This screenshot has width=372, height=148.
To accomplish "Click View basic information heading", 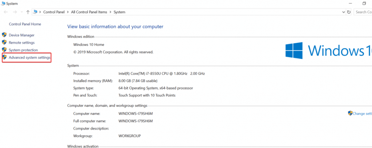I will (115, 27).
